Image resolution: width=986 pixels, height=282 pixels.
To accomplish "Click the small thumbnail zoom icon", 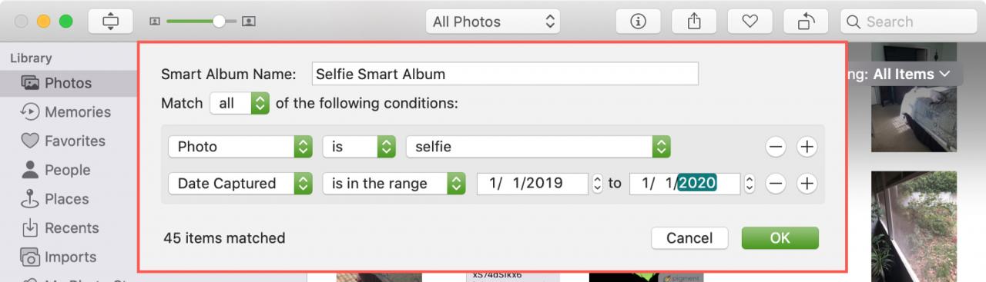I will 155,22.
